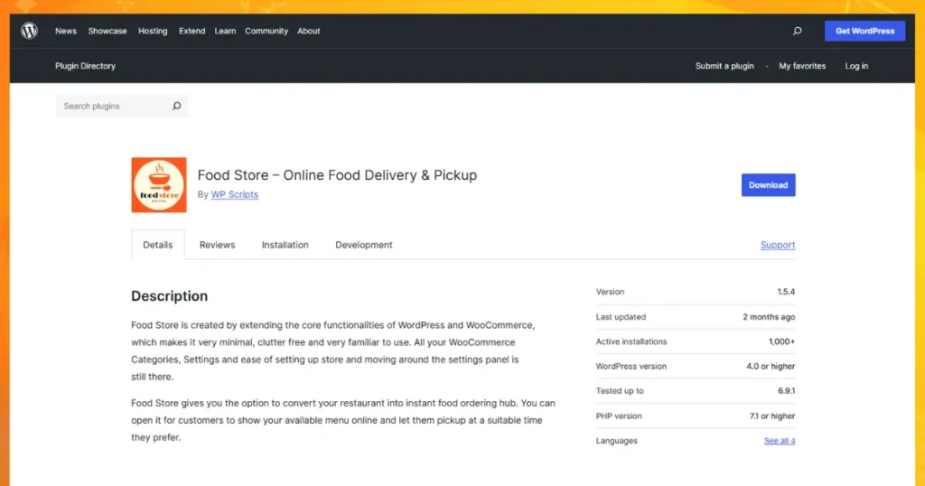925x486 pixels.
Task: Click the search plugins magnifier icon
Action: coord(176,107)
